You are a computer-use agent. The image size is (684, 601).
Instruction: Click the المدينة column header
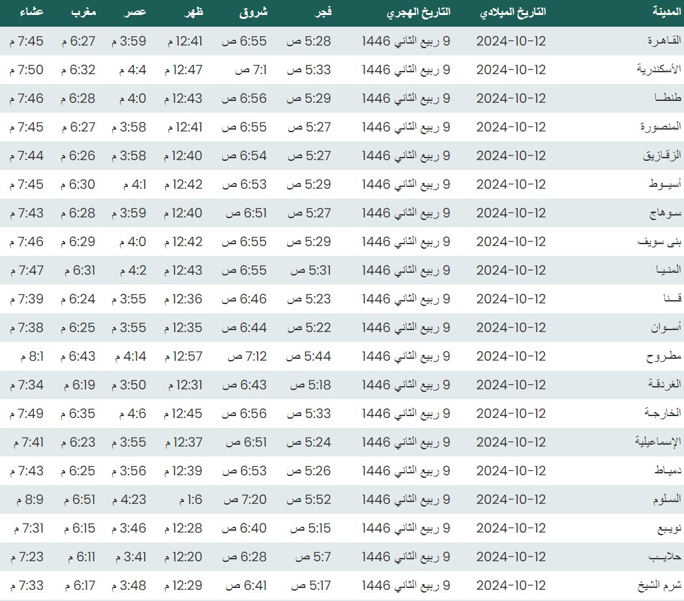pyautogui.click(x=666, y=12)
